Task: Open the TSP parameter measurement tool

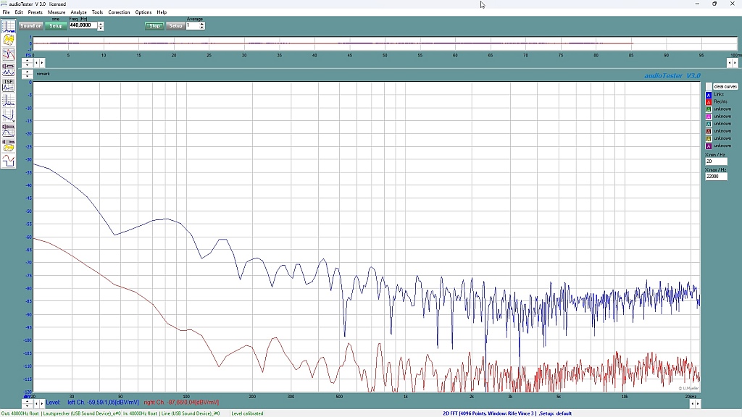Action: (x=8, y=85)
